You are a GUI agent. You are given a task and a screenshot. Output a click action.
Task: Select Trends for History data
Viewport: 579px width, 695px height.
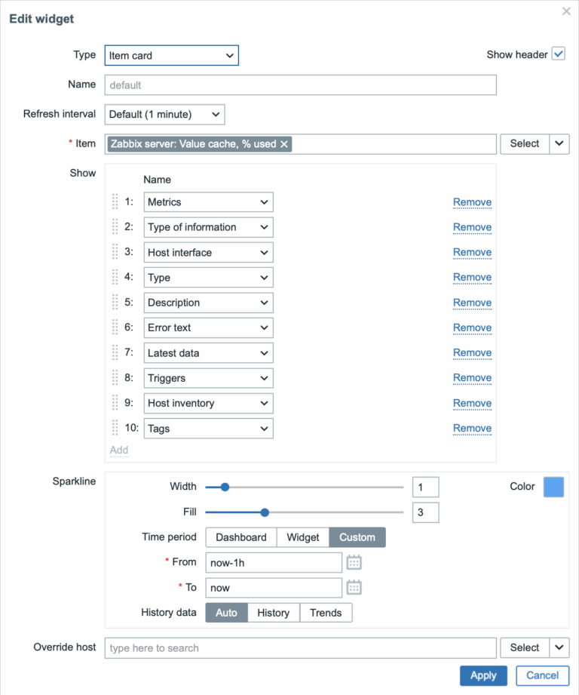(x=326, y=613)
